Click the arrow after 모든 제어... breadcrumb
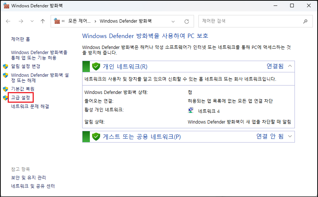Image resolution: width=318 pixels, height=197 pixels. pos(95,21)
